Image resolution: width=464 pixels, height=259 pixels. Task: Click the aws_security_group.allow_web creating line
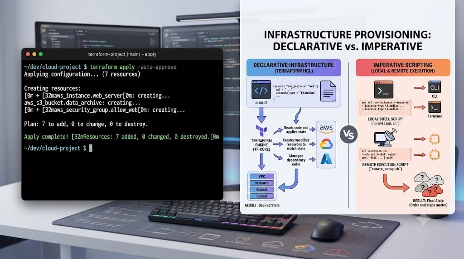click(x=105, y=110)
